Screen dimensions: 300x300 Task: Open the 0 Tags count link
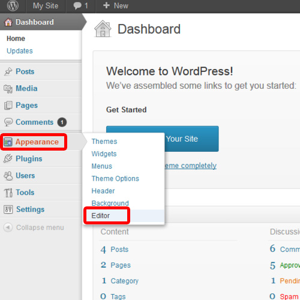coord(113,296)
